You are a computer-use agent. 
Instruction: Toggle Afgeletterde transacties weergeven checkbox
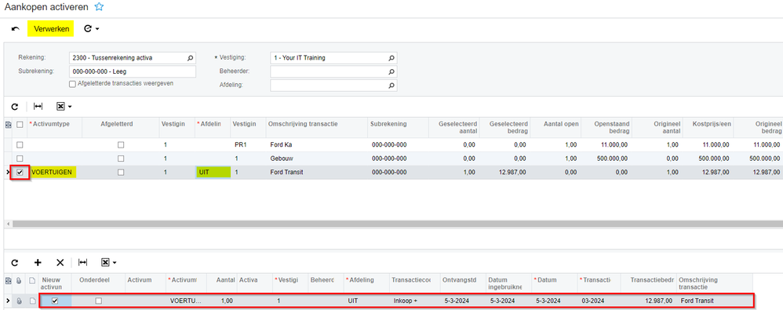tap(72, 84)
